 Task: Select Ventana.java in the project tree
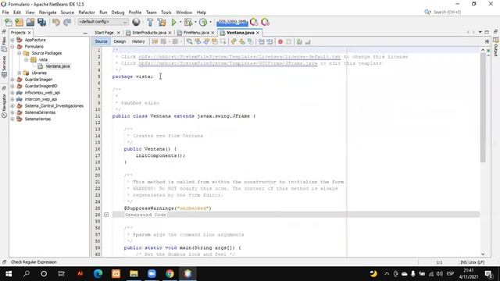pyautogui.click(x=57, y=66)
